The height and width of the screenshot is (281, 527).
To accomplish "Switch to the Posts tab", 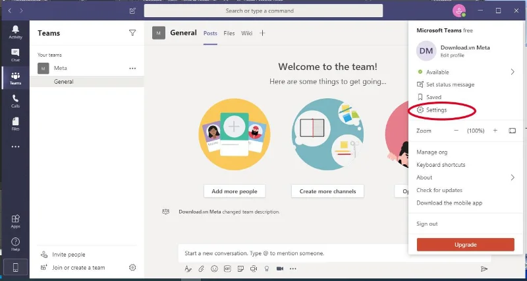I will click(x=210, y=34).
